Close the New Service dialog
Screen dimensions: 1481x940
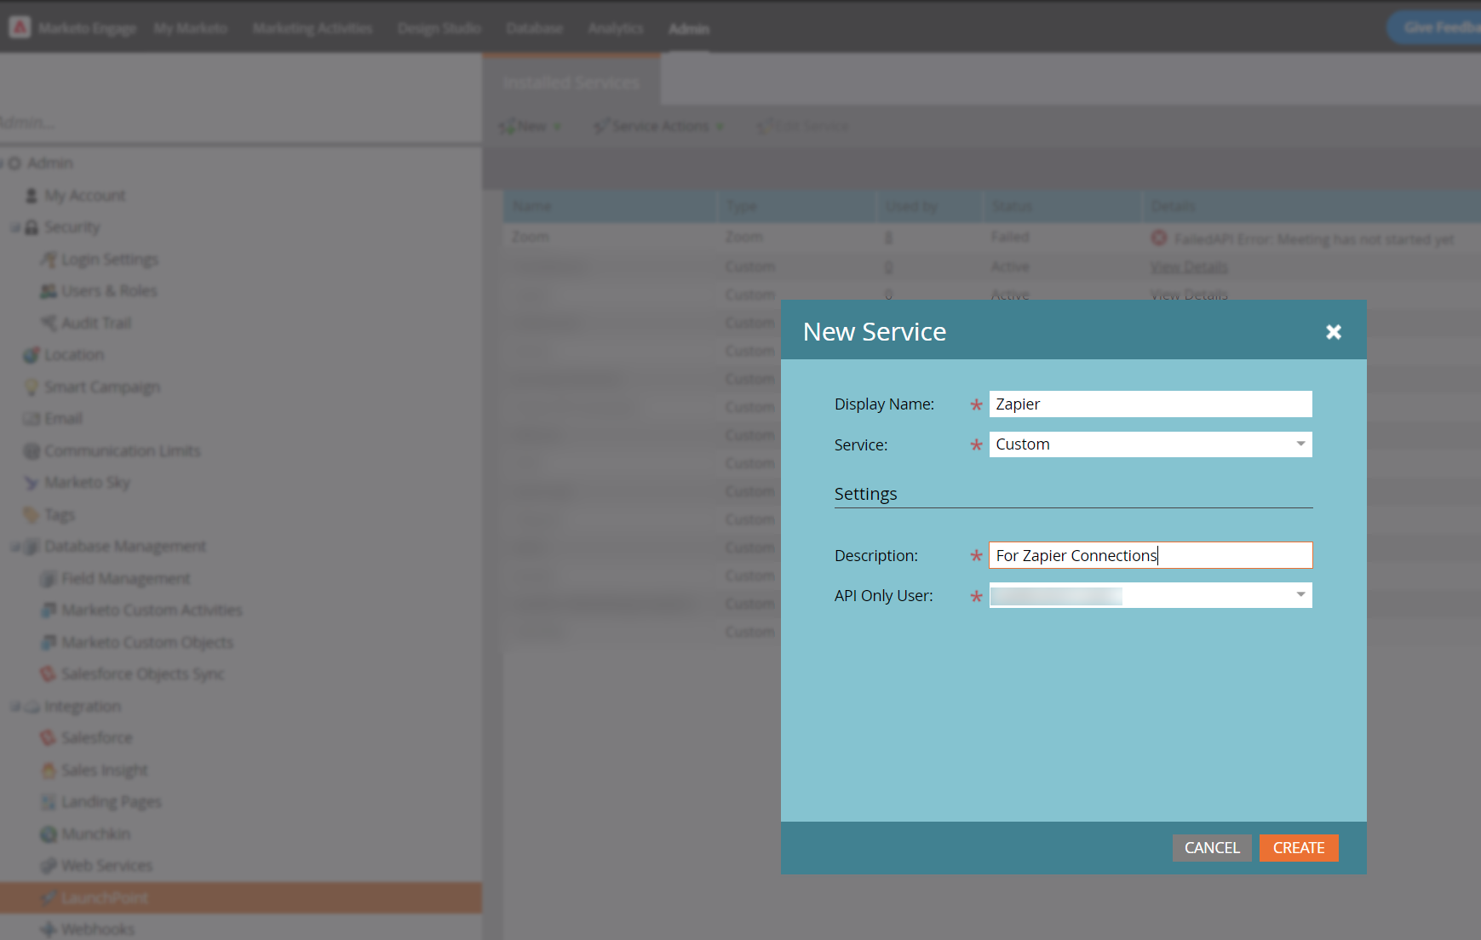1334,332
